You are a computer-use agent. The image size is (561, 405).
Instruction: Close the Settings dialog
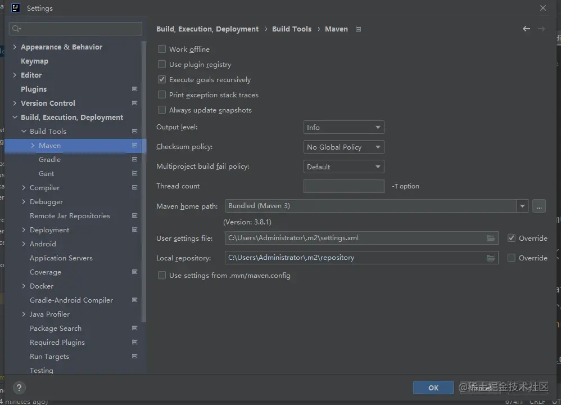point(543,8)
